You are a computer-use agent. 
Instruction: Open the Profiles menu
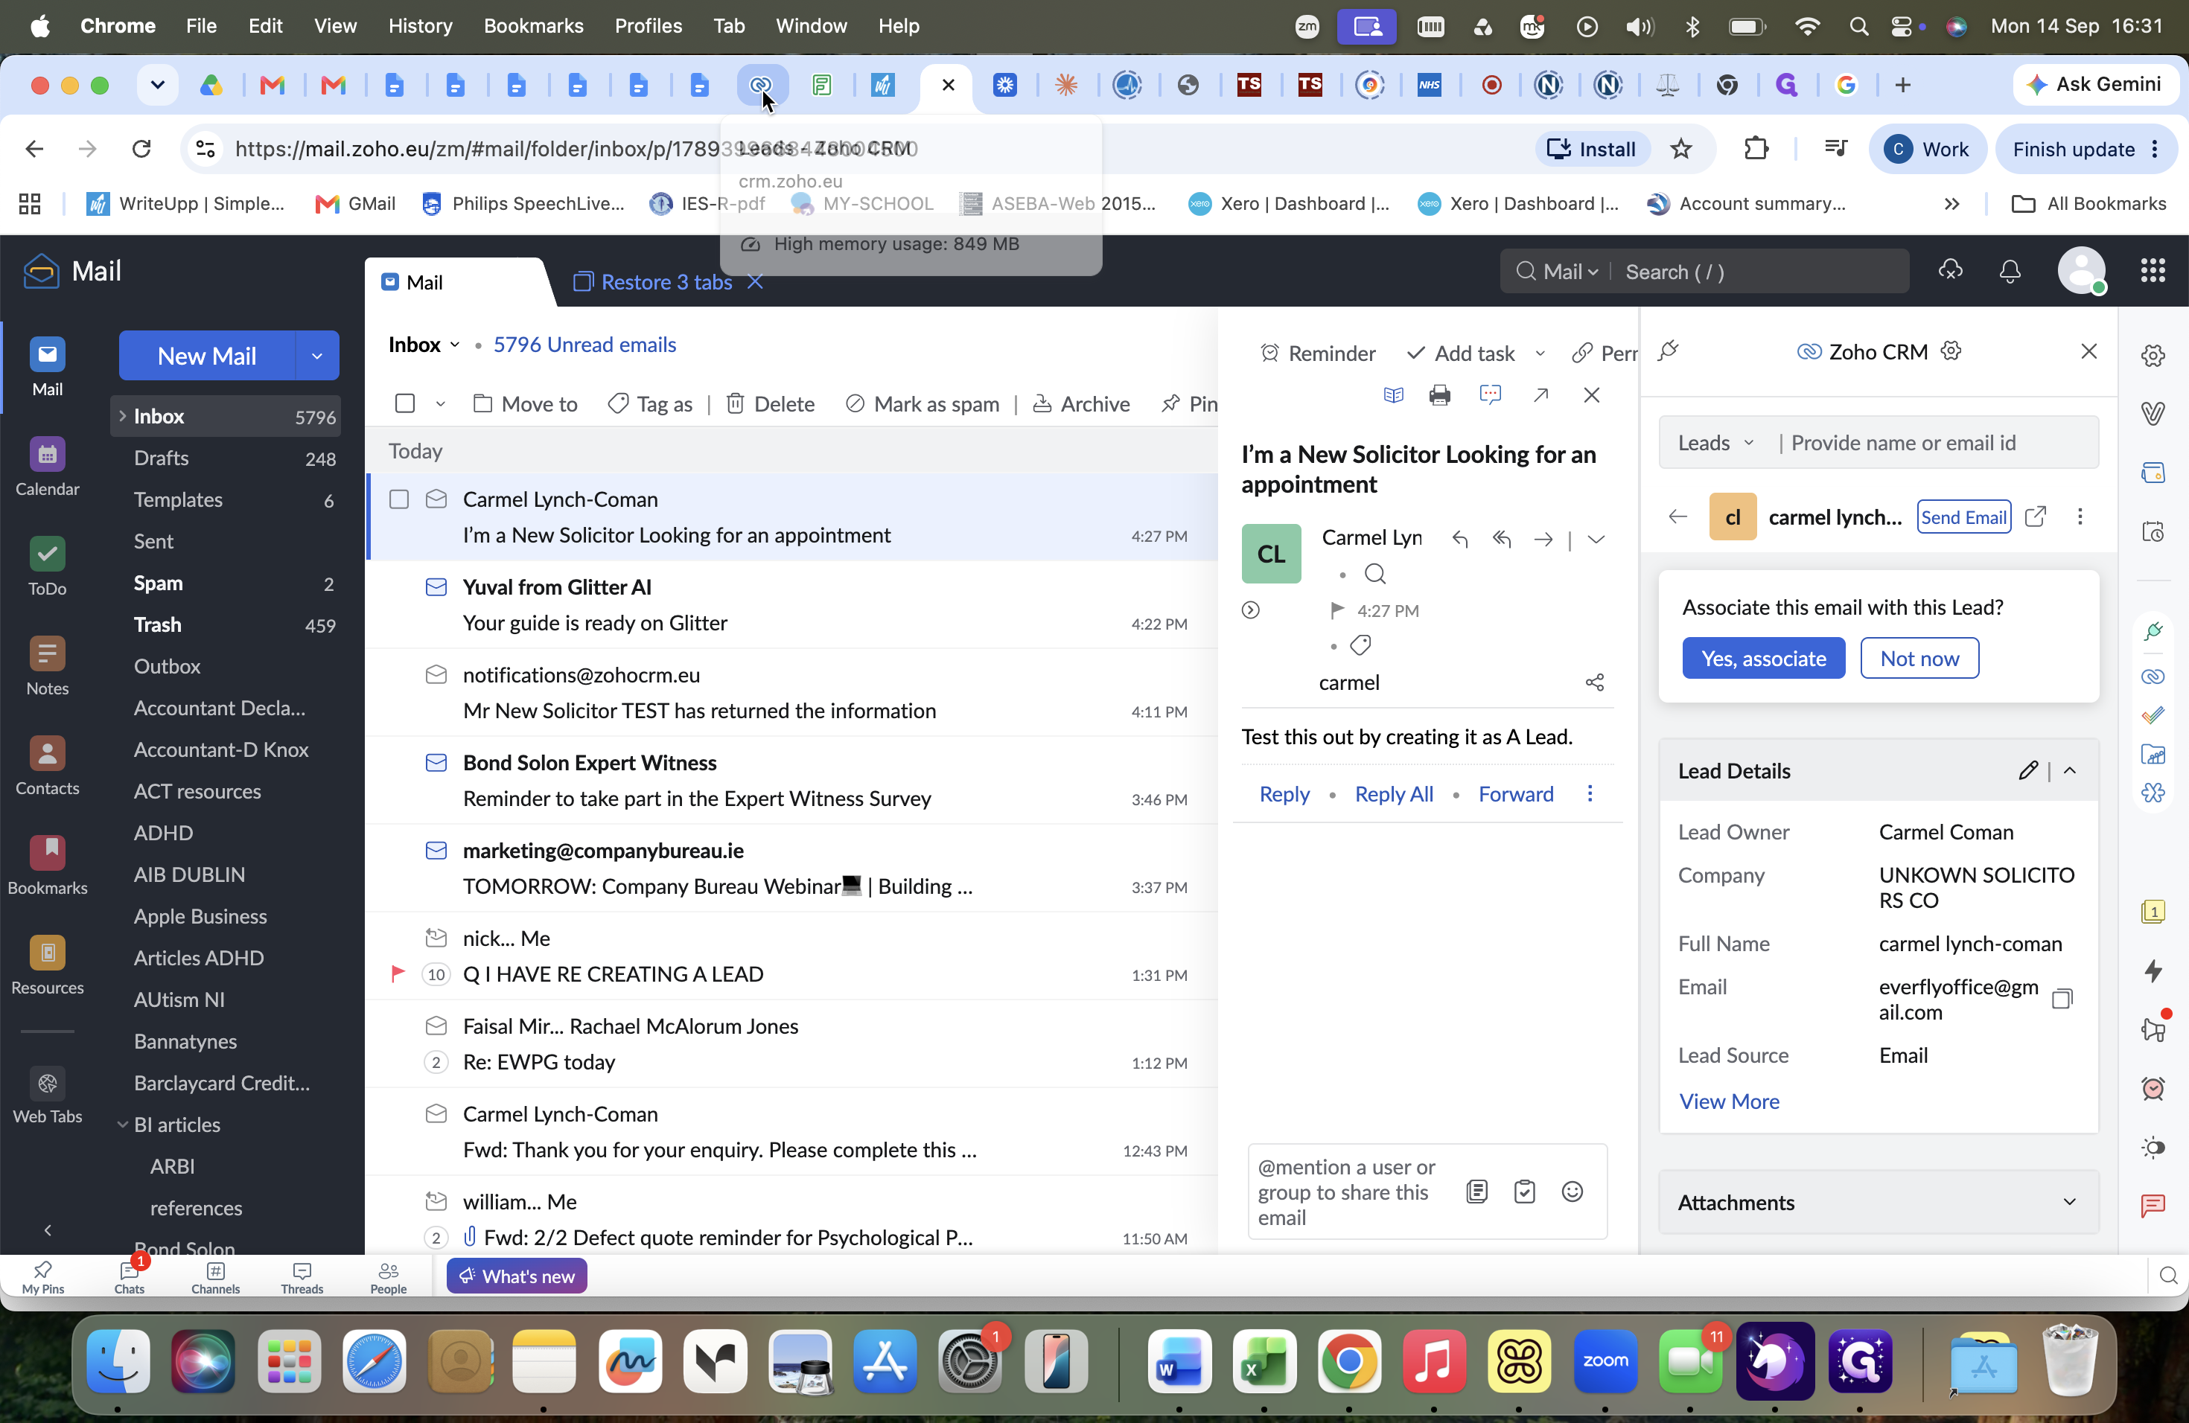tap(648, 26)
